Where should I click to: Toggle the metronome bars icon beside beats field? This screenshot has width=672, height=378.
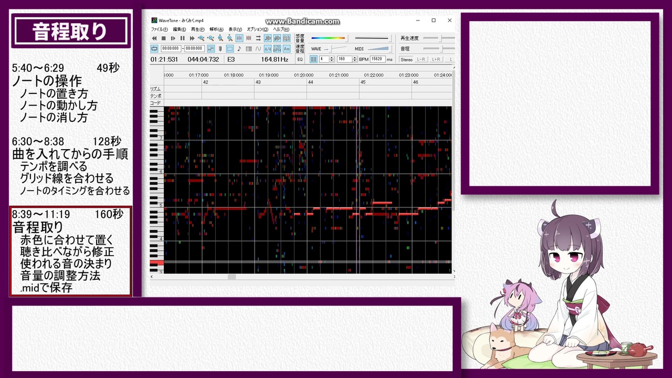[x=313, y=59]
